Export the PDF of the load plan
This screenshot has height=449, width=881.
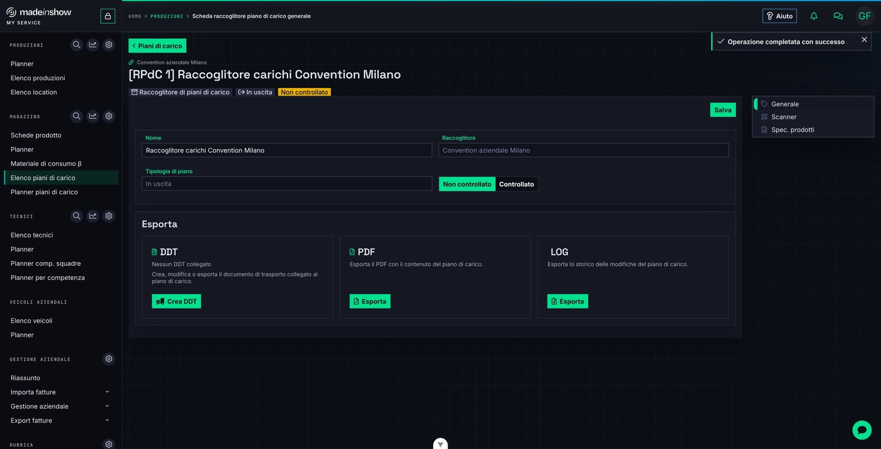tap(370, 301)
